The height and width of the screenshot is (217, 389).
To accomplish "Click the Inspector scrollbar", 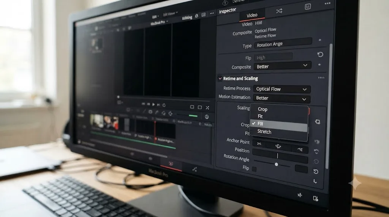I will (x=329, y=107).
